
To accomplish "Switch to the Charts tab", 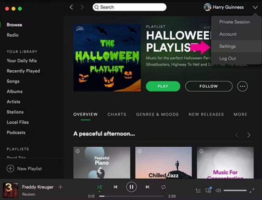I will point(117,114).
